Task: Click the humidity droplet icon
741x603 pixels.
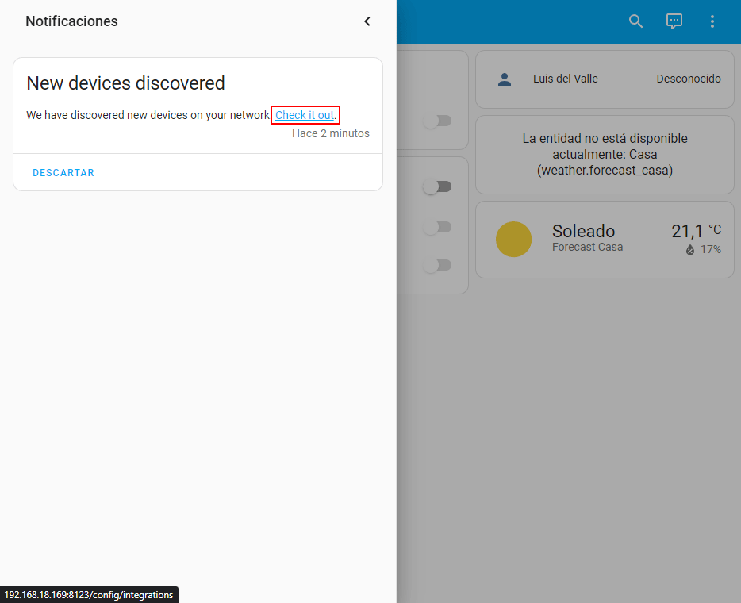Action: click(690, 250)
